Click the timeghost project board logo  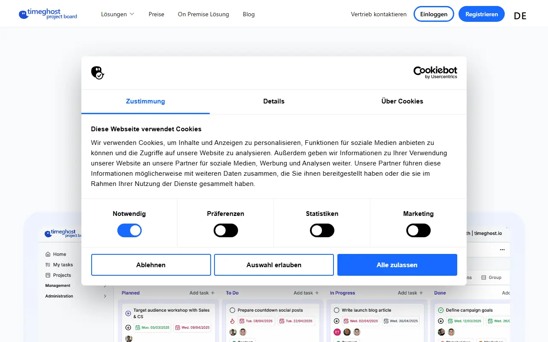tap(48, 14)
